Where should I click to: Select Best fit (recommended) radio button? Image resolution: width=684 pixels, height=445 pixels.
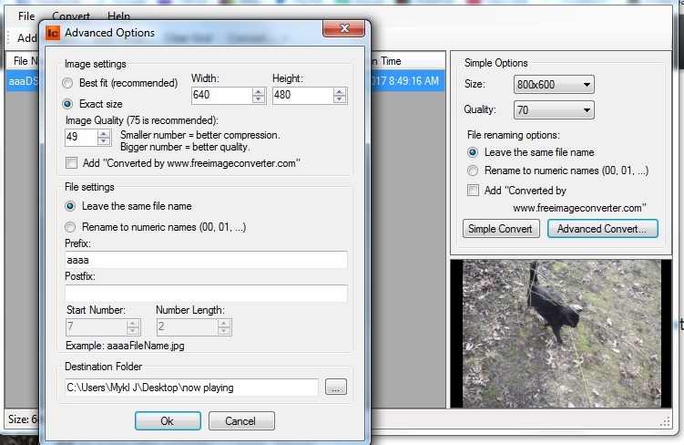point(67,83)
